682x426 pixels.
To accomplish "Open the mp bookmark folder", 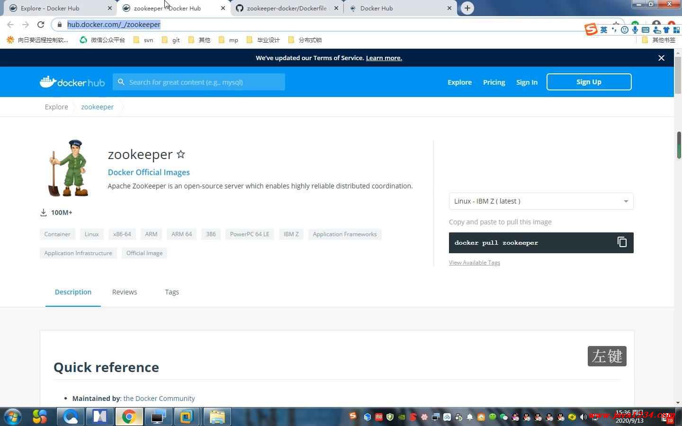I will pos(229,40).
